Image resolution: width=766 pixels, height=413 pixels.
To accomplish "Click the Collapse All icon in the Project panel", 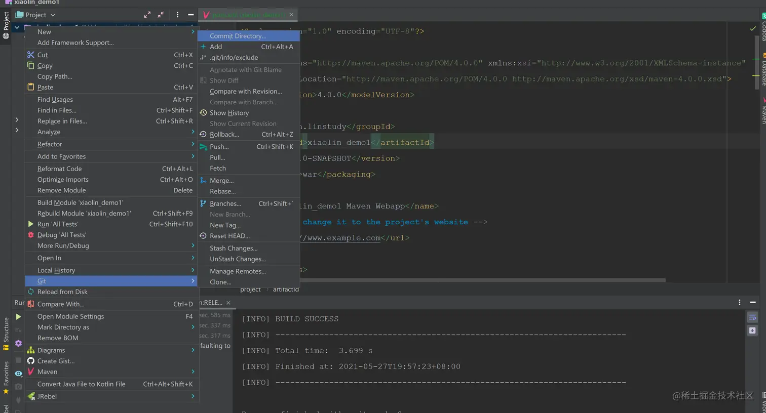I will [161, 15].
